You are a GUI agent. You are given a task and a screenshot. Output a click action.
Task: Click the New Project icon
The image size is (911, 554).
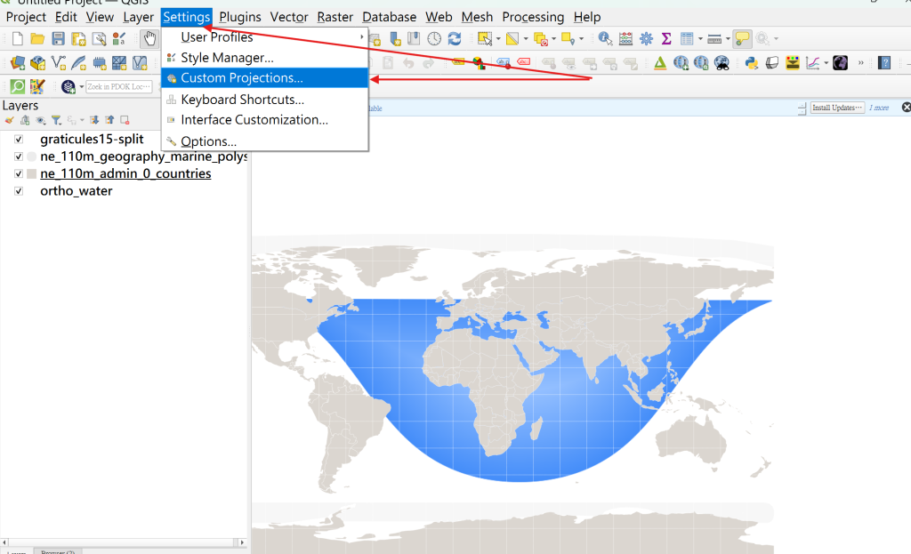[x=18, y=39]
